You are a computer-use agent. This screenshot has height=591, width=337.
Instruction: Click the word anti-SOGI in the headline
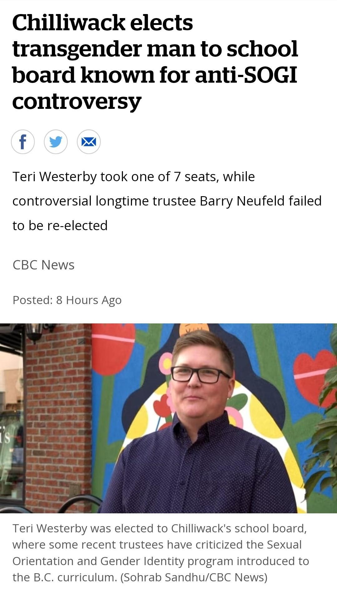[x=246, y=75]
